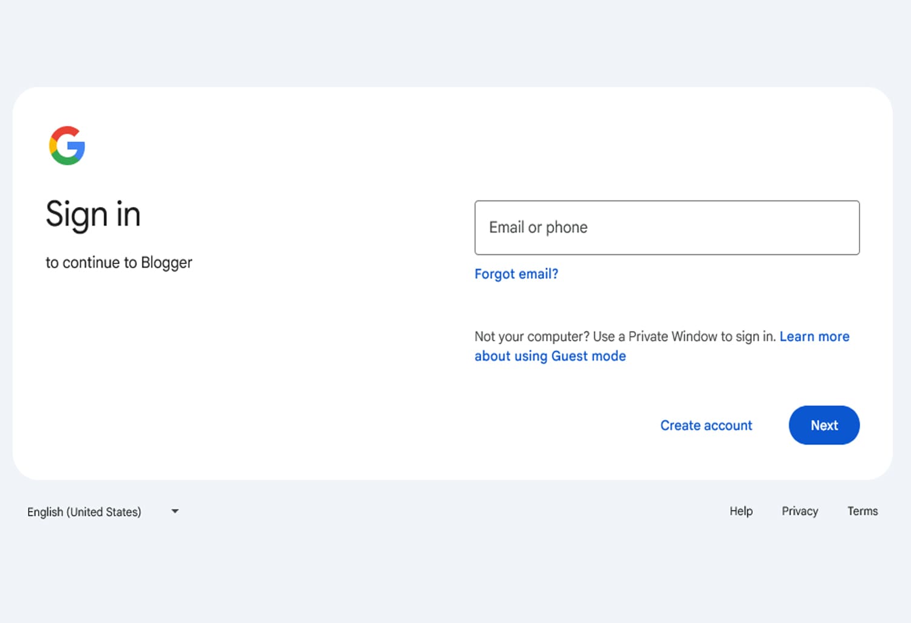Click the word "Blogger" in the subtitle

[x=166, y=262]
